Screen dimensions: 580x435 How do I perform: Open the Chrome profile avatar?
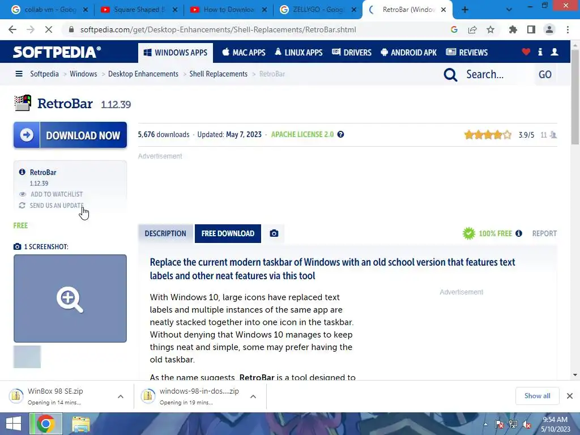tap(549, 29)
